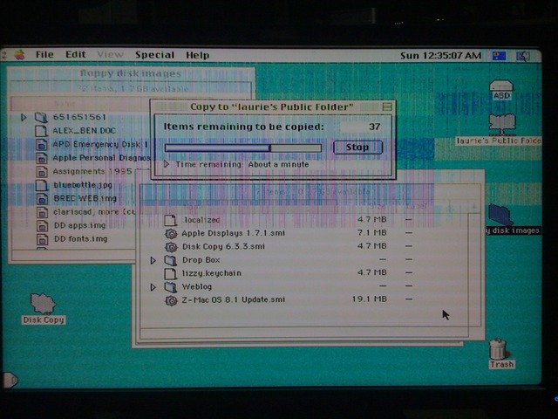Select the Trash icon
Image resolution: width=558 pixels, height=419 pixels.
coord(498,349)
